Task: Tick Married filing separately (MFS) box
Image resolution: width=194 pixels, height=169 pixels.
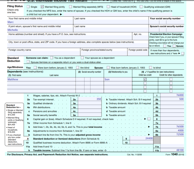Action: [x=71, y=7]
